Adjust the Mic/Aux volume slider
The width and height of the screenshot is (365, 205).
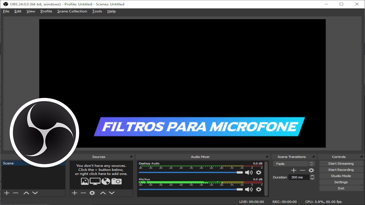coord(191,189)
